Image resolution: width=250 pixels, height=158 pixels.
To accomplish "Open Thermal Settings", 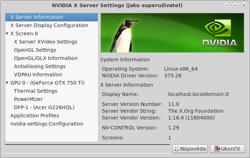I will [52, 91].
